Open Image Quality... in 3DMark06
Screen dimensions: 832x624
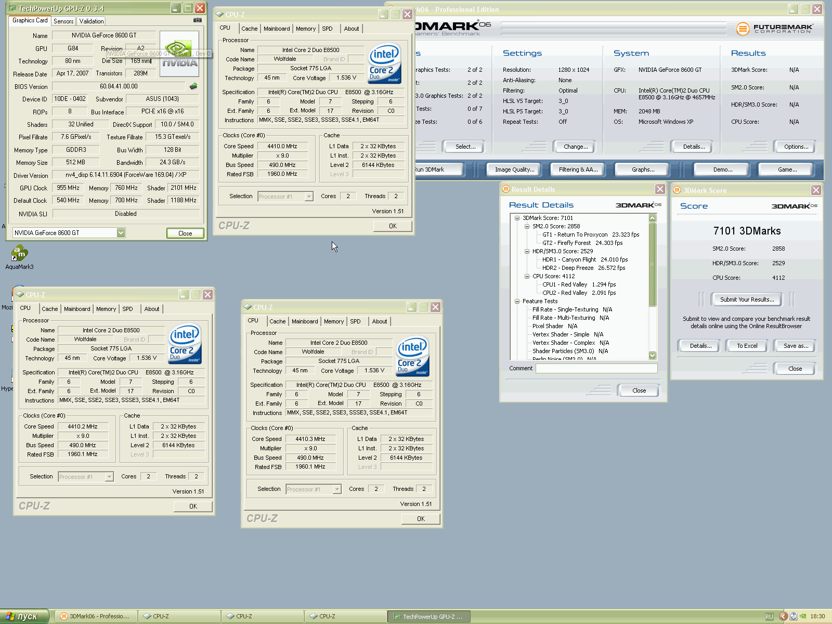pos(514,170)
